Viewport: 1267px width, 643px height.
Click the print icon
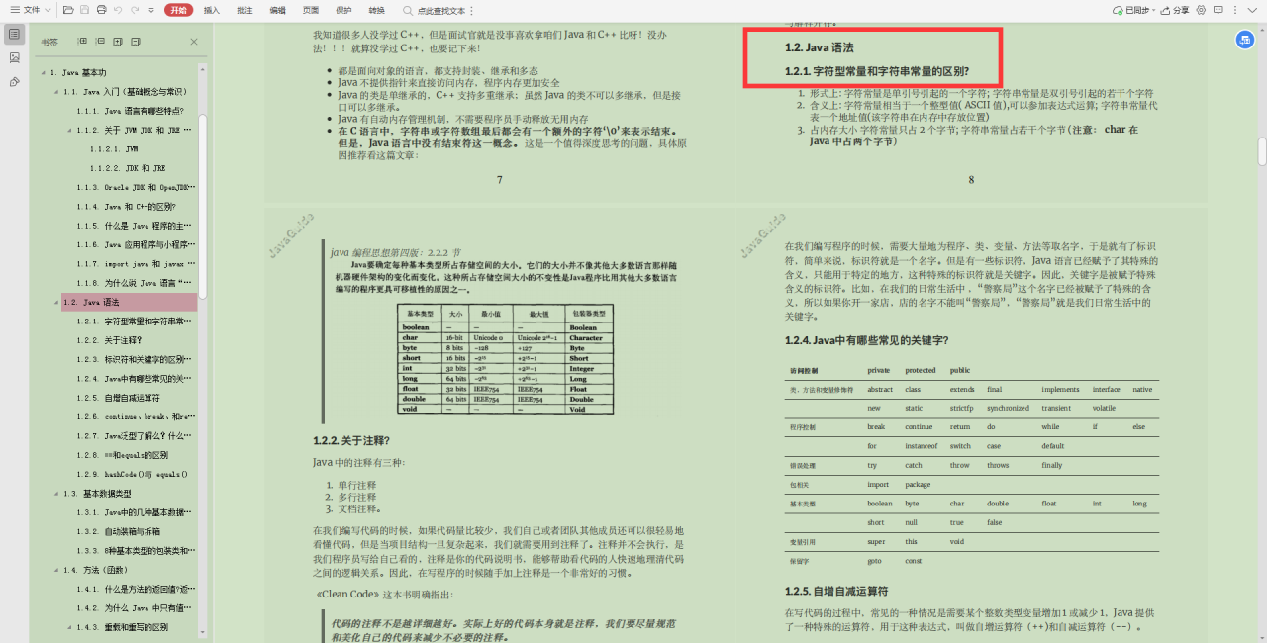click(101, 10)
